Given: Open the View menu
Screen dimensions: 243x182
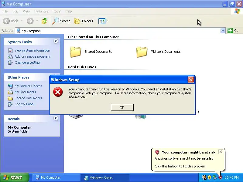Looking at the screenshot, I should 26,11.
